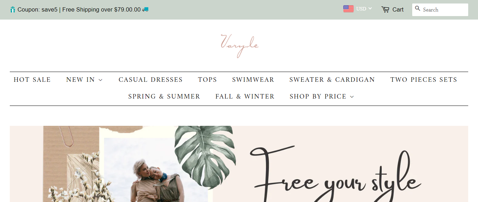Click the Varyle logo
This screenshot has width=478, height=202.
(x=239, y=45)
